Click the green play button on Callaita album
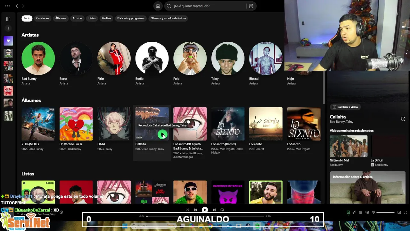This screenshot has width=410, height=231. (x=162, y=135)
